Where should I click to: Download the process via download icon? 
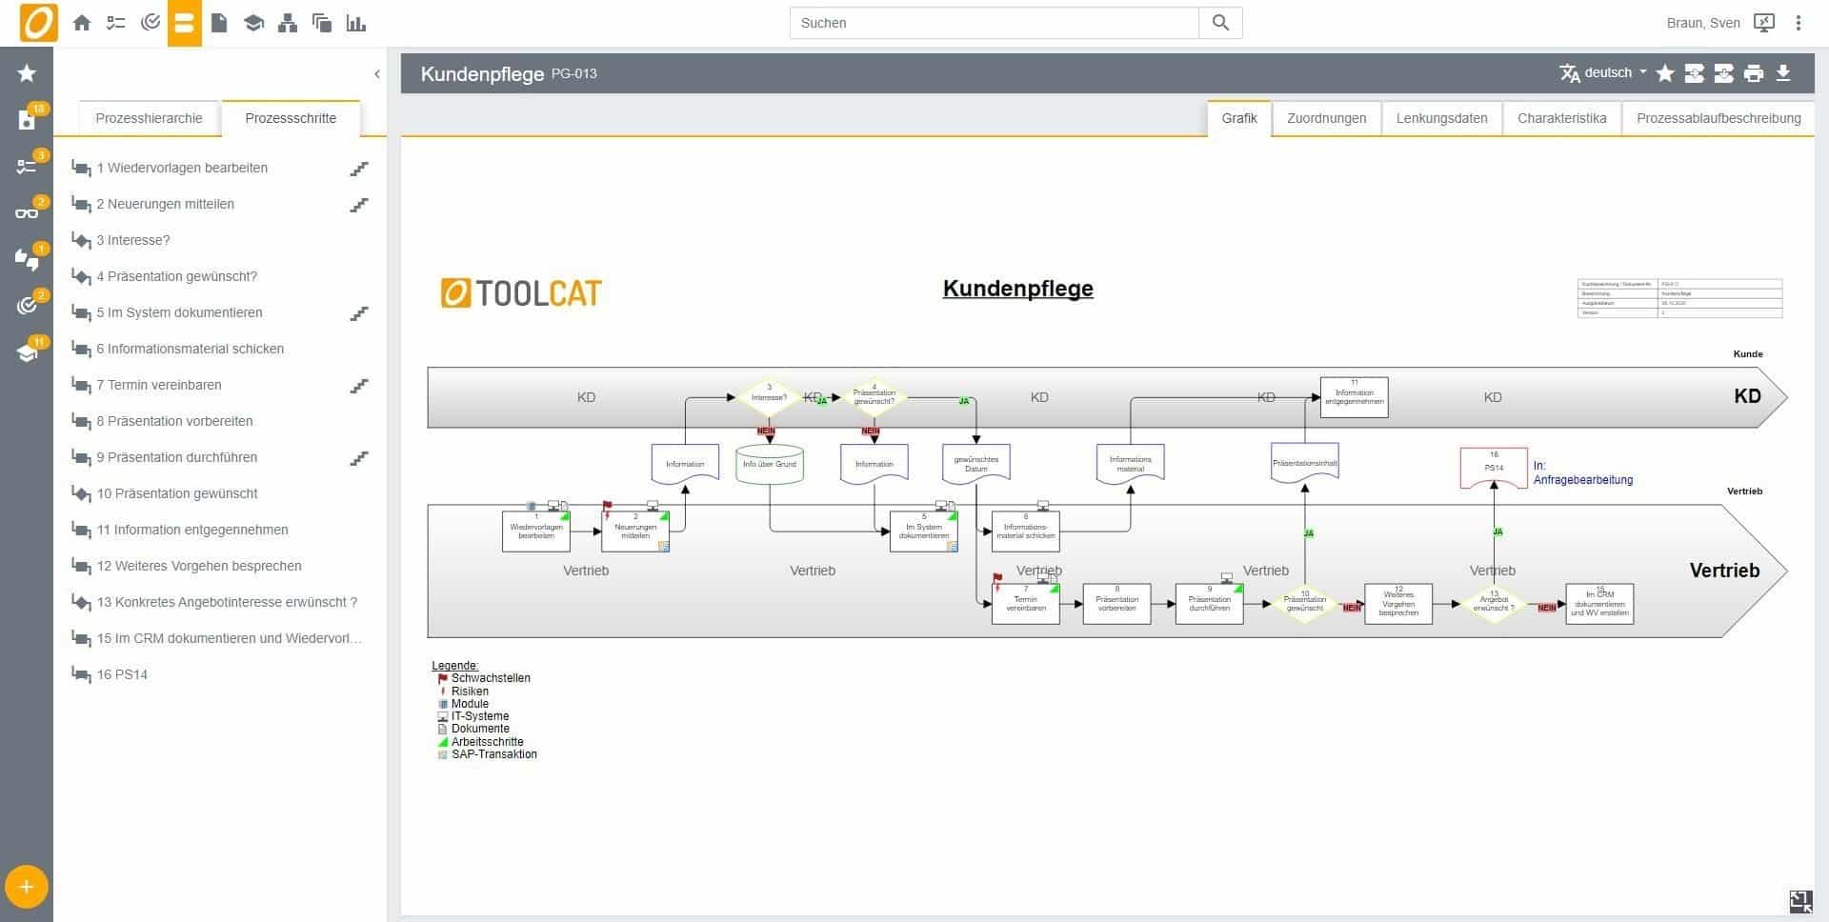(1783, 73)
